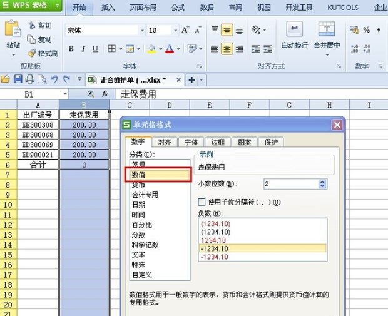Decrease indent of cell content
This screenshot has height=316, width=388.
pyautogui.click(x=255, y=49)
